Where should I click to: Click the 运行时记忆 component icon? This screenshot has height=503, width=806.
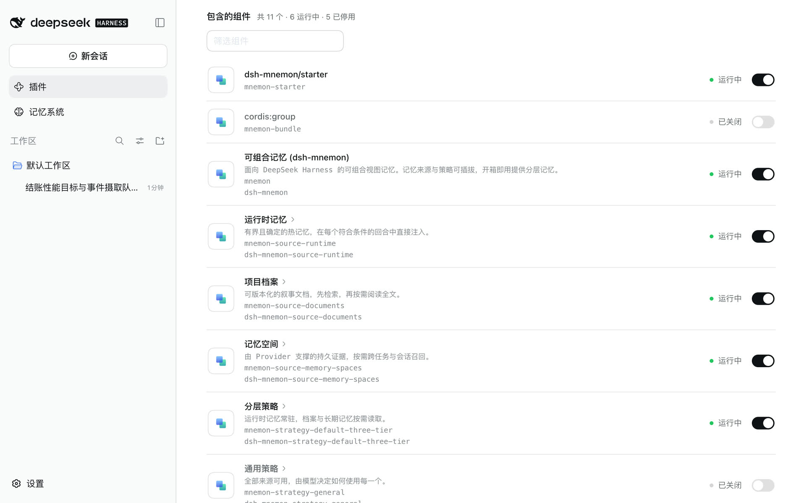click(221, 236)
